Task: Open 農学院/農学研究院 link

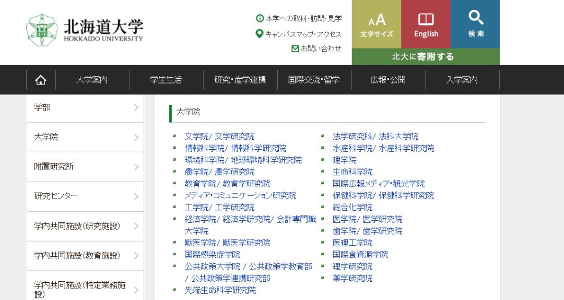Action: (x=219, y=172)
